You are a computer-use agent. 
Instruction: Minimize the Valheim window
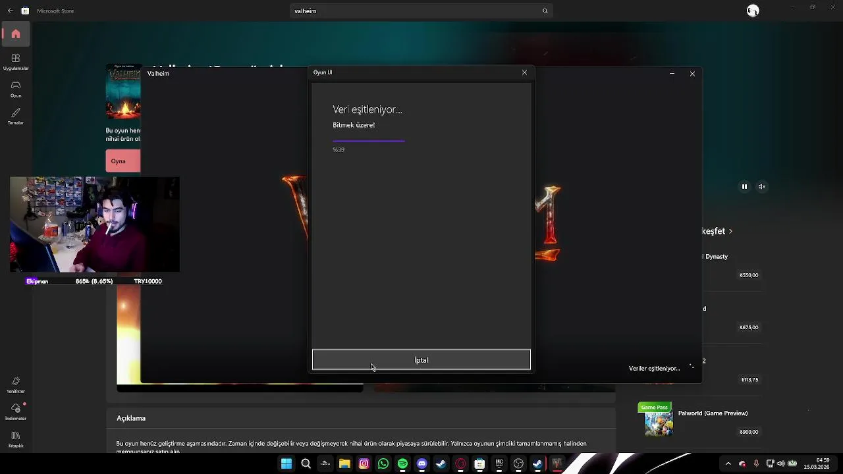click(672, 74)
